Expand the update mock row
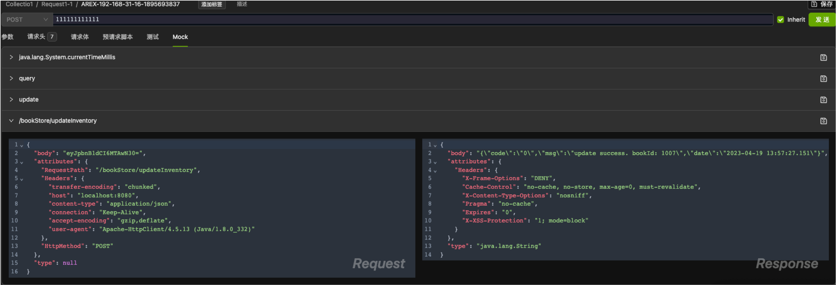This screenshot has width=836, height=285. pyautogui.click(x=11, y=99)
